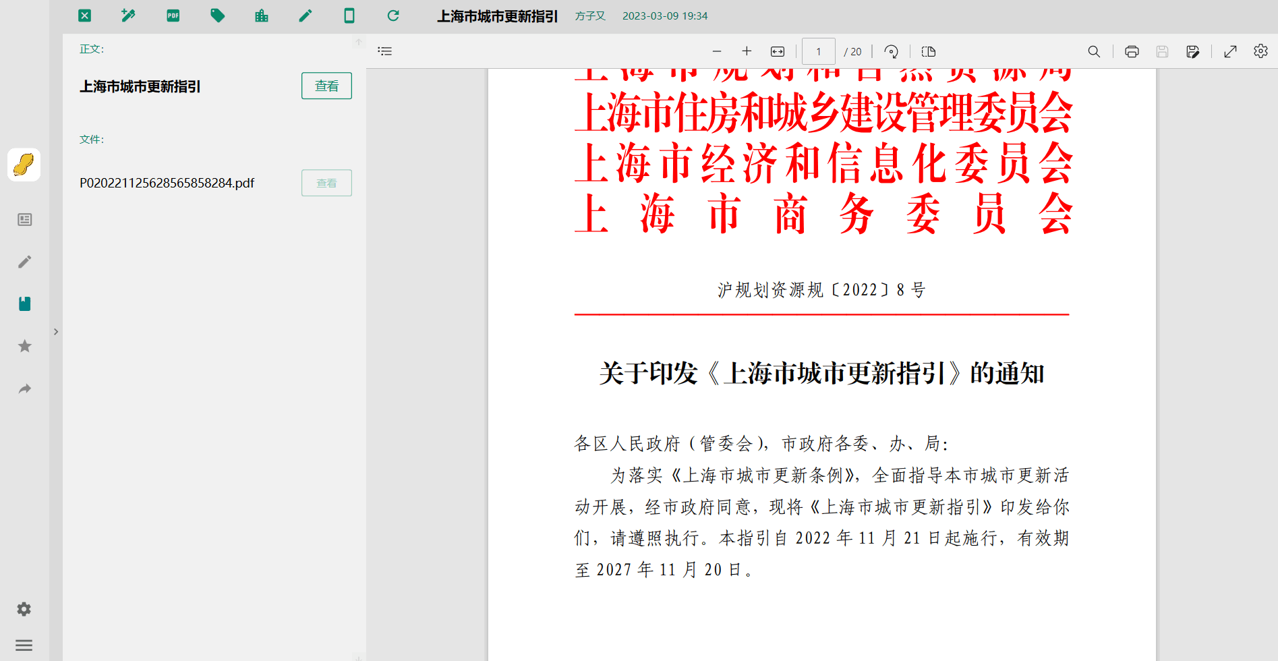
Task: Click the refresh icon in top toolbar
Action: [x=393, y=16]
